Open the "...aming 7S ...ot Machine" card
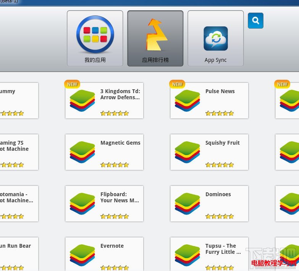The image size is (299, 271). point(19,152)
